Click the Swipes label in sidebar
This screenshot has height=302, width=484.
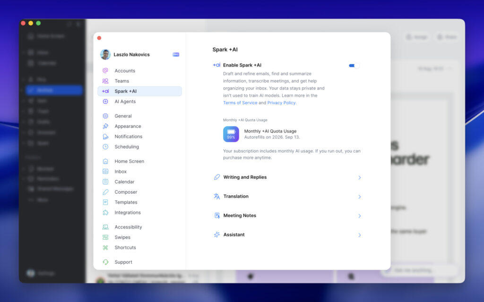122,237
